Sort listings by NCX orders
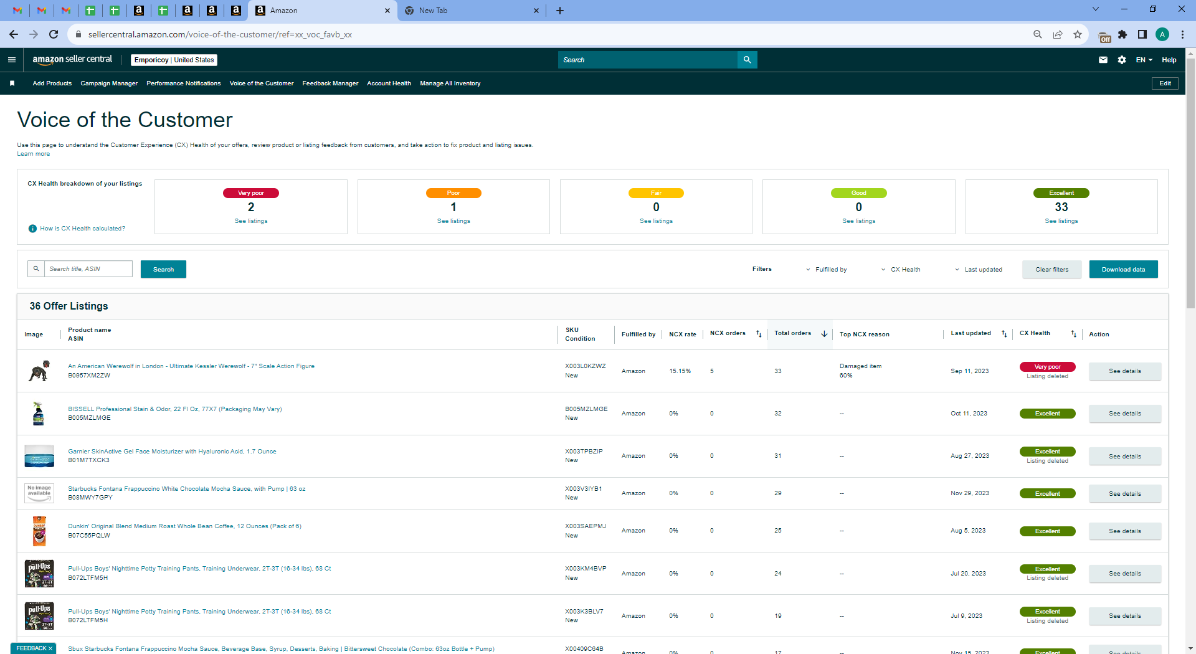Image resolution: width=1196 pixels, height=654 pixels. pyautogui.click(x=758, y=334)
